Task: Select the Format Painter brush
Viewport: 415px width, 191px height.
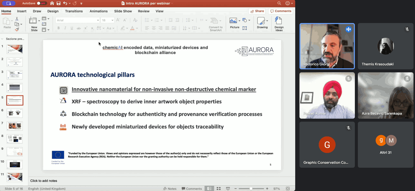Action: [x=17, y=30]
